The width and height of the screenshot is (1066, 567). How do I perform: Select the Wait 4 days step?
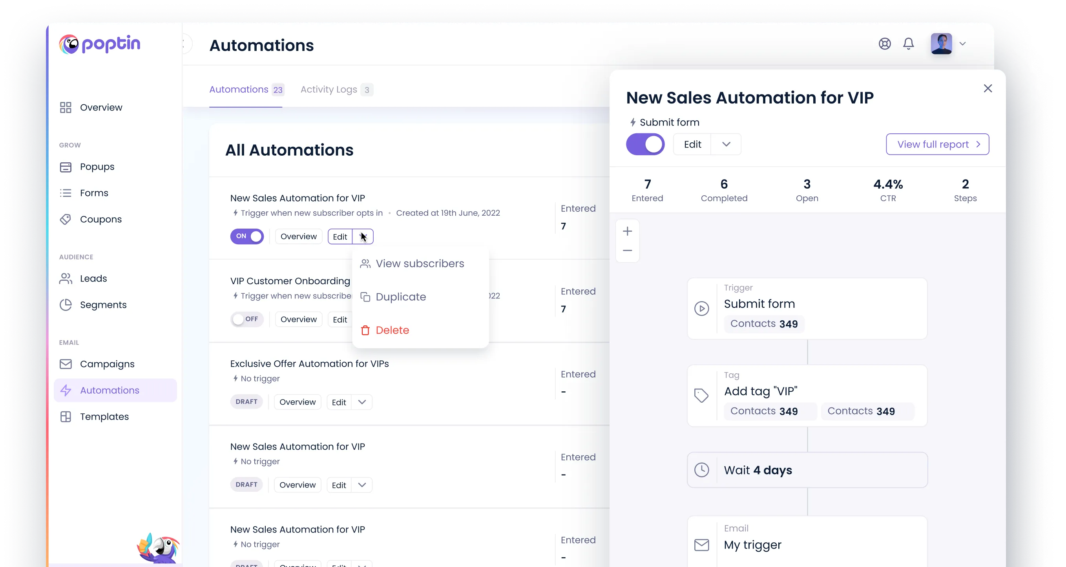807,470
